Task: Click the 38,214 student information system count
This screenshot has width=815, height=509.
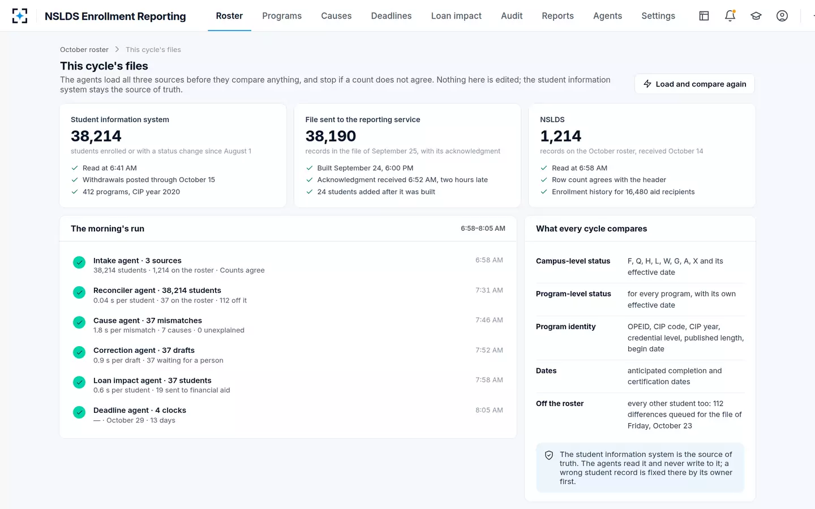Action: 96,136
